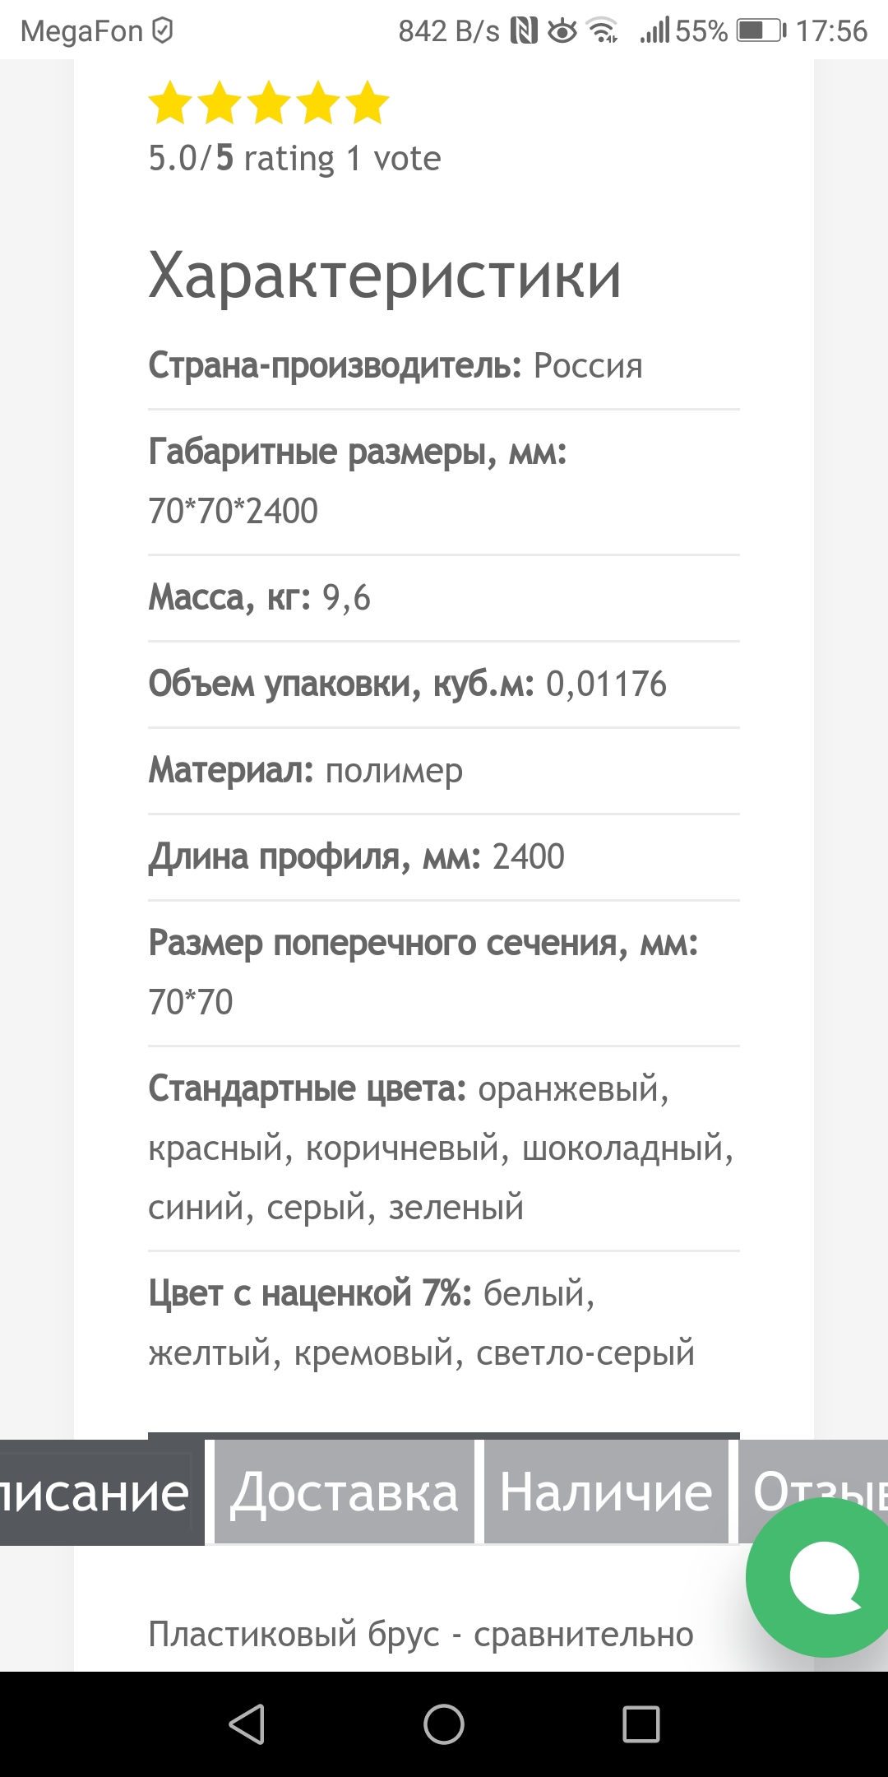Tap the eye comfort icon in status bar
888x1777 pixels.
pos(562,31)
